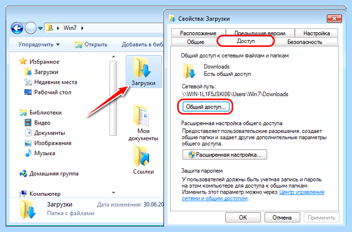Screen dimensions: 352x232
Task: Click the navigation pane scrollbar thumb
Action: pyautogui.click(x=113, y=98)
